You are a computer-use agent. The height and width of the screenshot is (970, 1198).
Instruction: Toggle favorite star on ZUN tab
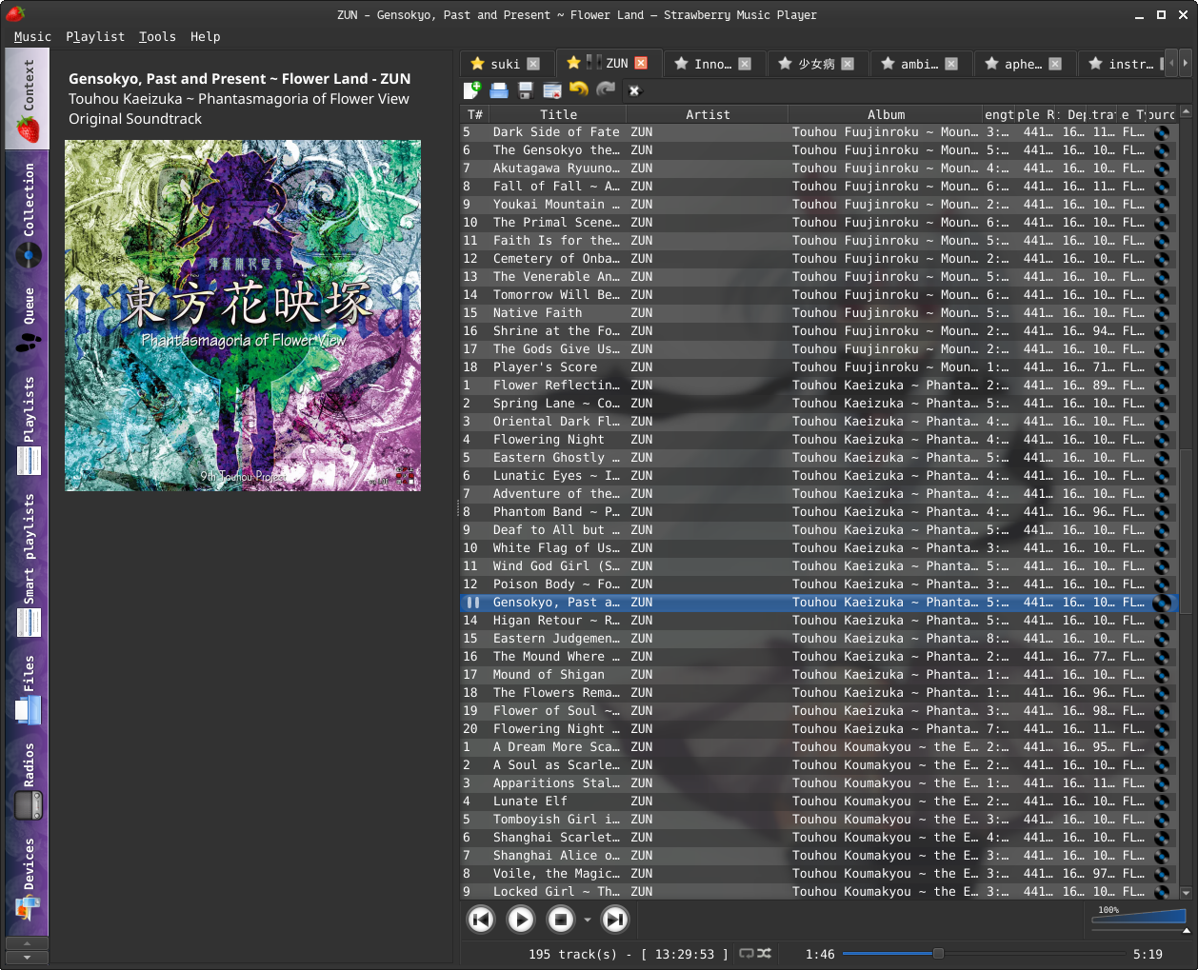point(573,63)
